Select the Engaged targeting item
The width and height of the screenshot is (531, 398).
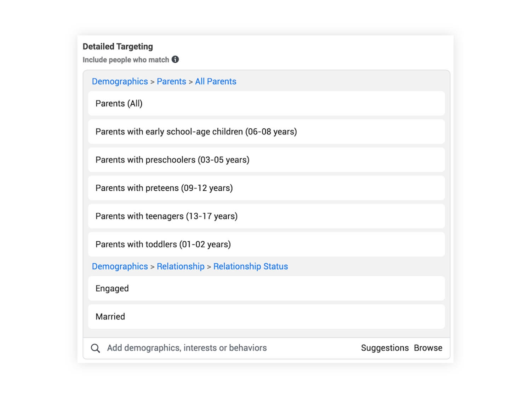pos(266,288)
